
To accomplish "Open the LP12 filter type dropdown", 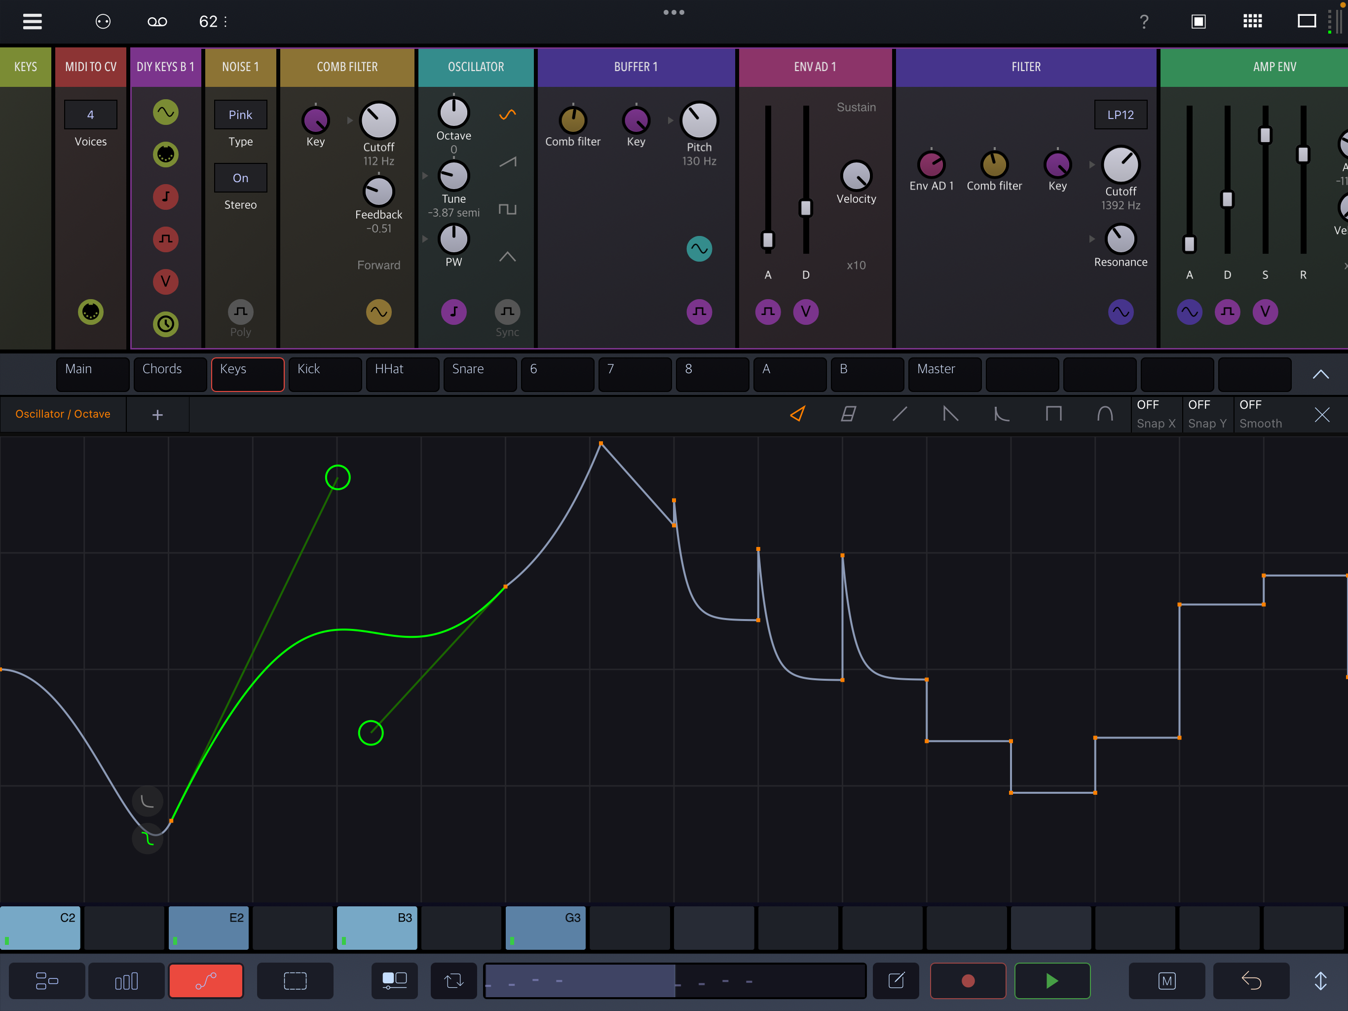I will [1120, 115].
